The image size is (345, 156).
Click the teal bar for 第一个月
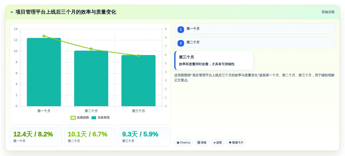(44, 72)
